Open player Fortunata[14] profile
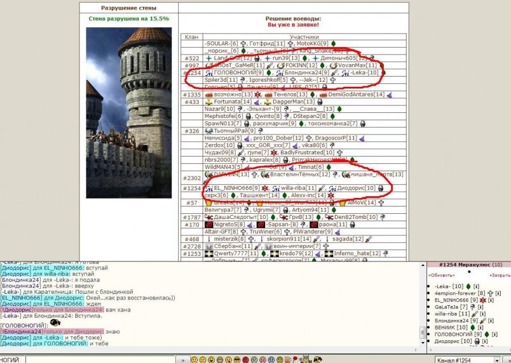Screen dimensions: 511x363 pos(233,102)
